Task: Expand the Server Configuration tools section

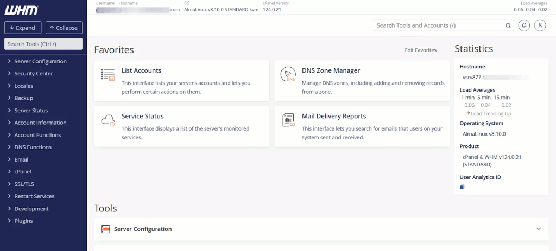Action: (x=538, y=229)
